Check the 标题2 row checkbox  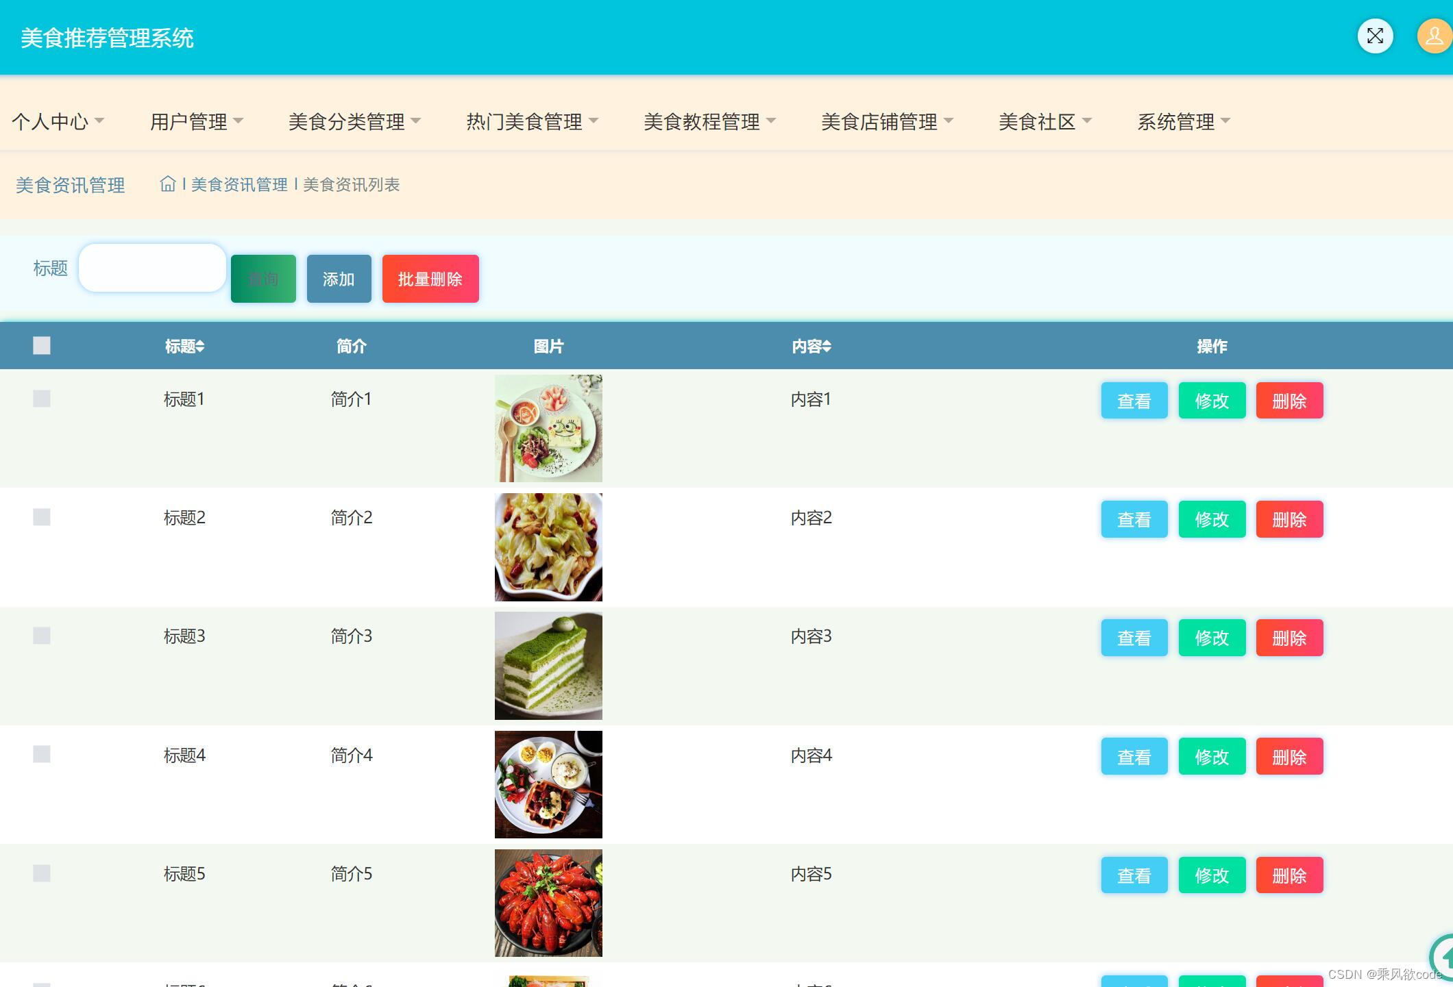[x=42, y=517]
